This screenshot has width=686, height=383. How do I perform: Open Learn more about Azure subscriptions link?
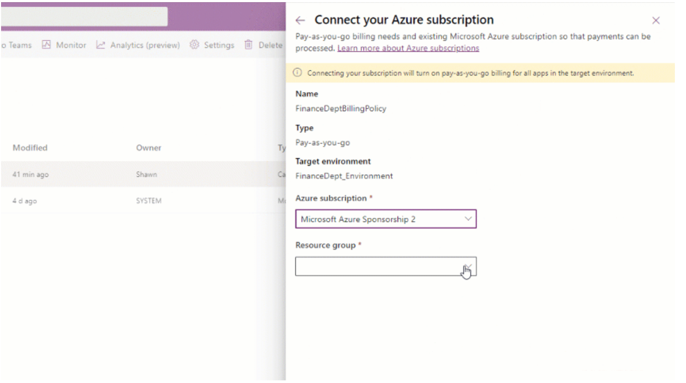[x=408, y=48]
